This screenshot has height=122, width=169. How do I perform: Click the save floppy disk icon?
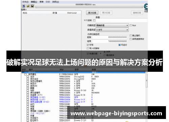tap(32, 6)
